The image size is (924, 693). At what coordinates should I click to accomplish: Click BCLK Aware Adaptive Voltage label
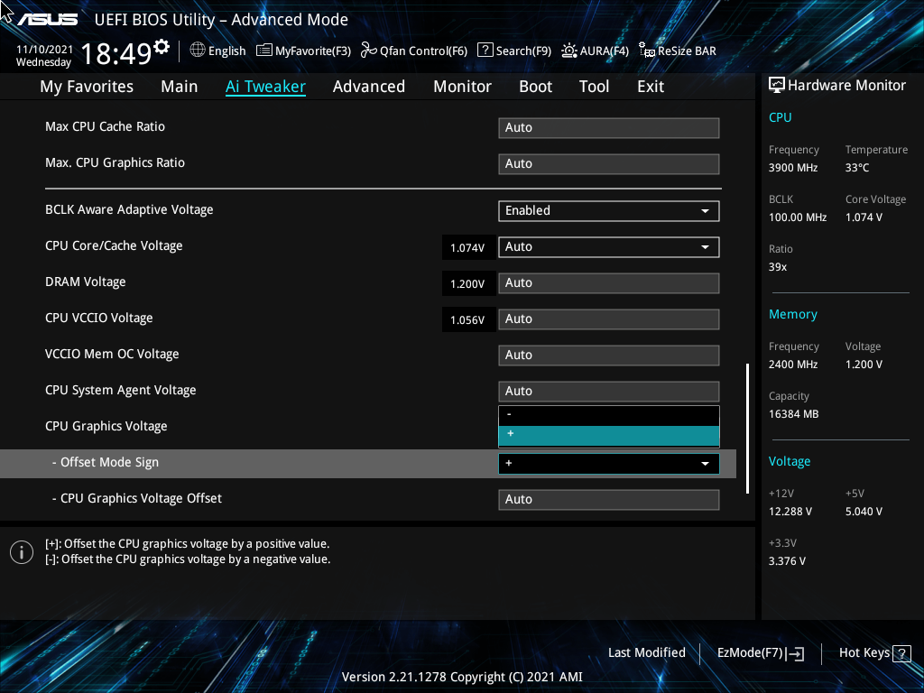[129, 209]
